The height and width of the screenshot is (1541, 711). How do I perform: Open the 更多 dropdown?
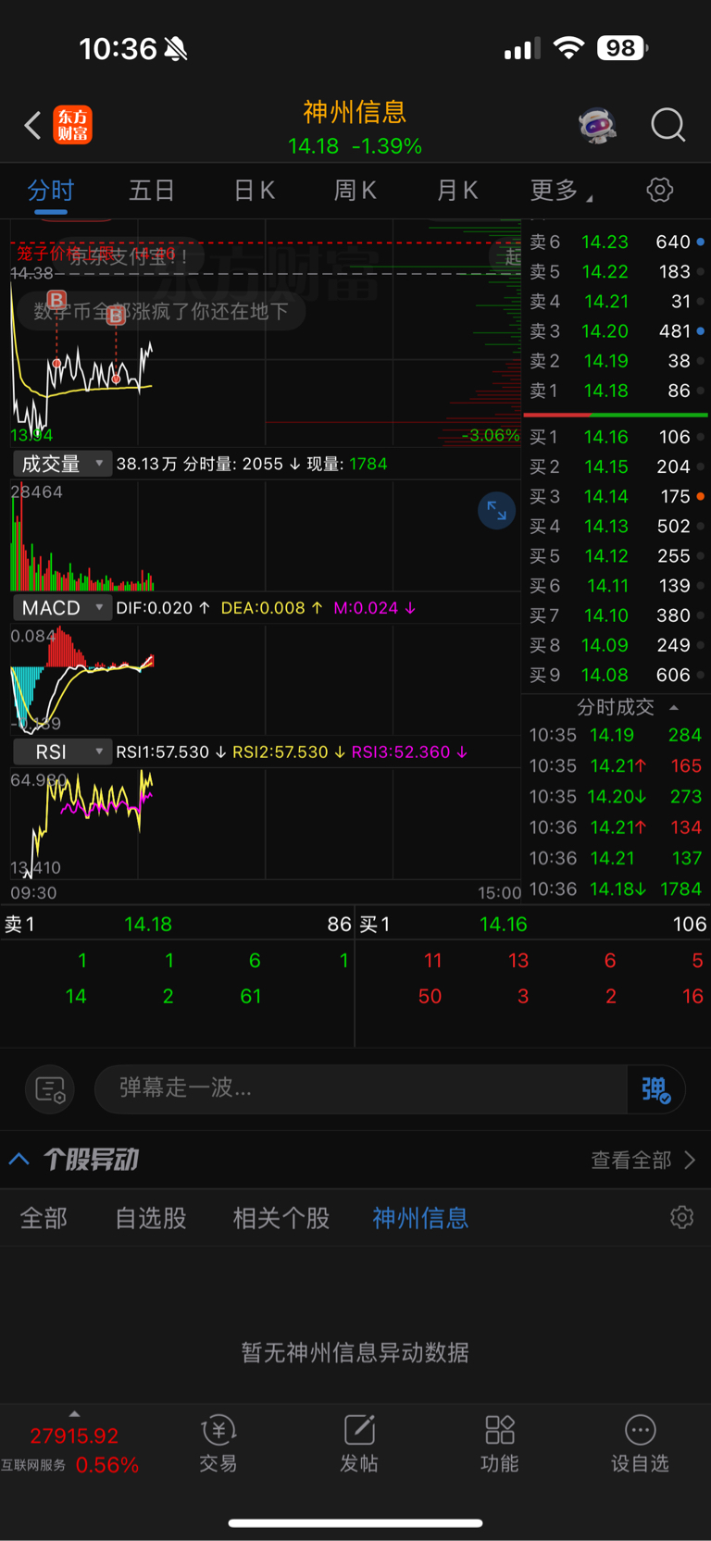point(561,191)
